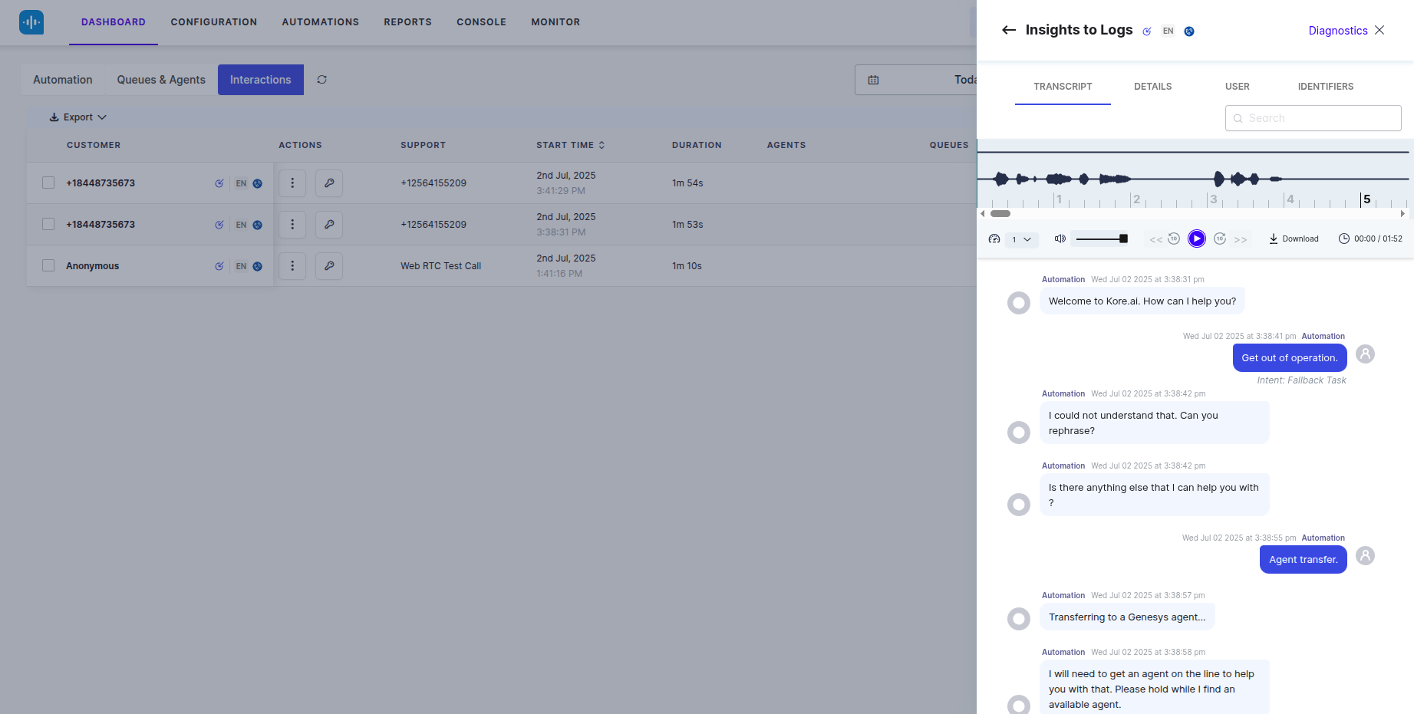Download the call recording
The height and width of the screenshot is (714, 1414).
point(1294,239)
